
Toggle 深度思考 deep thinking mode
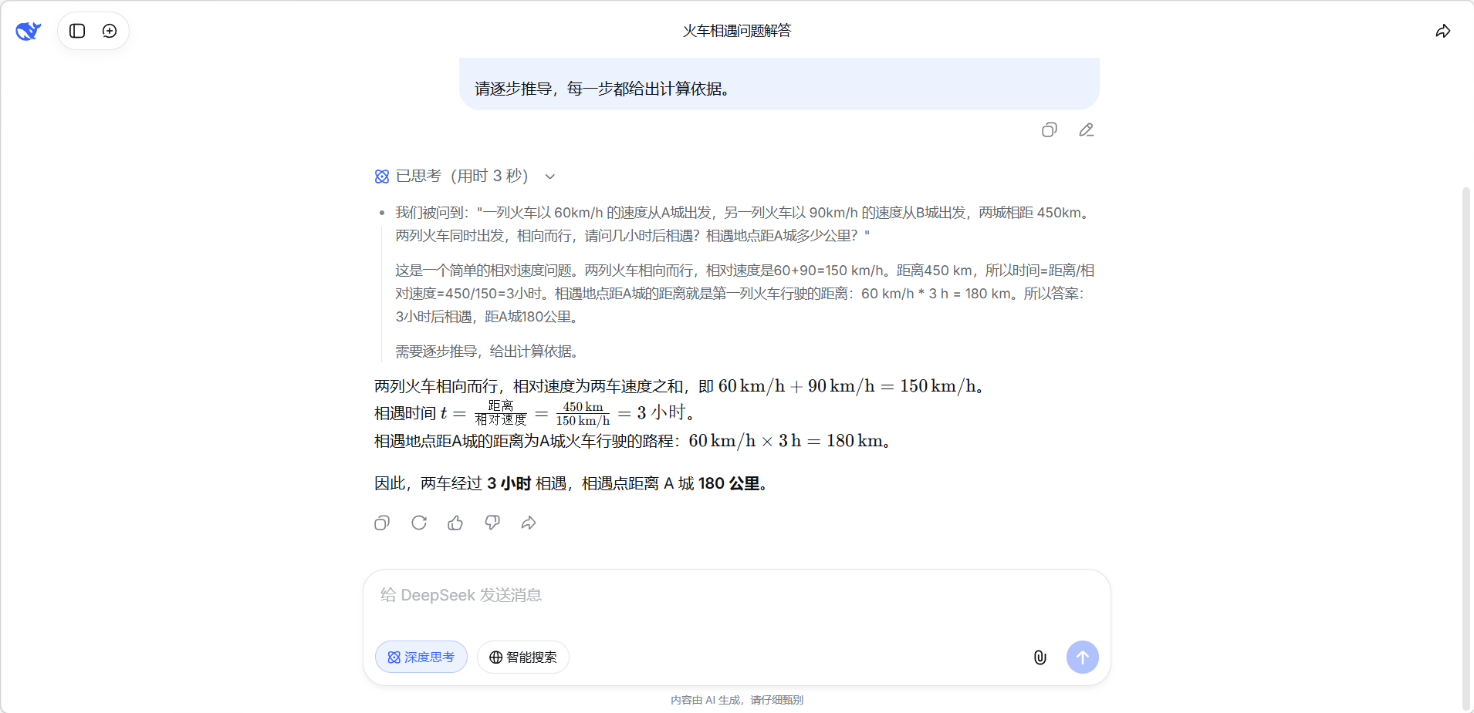pyautogui.click(x=421, y=657)
